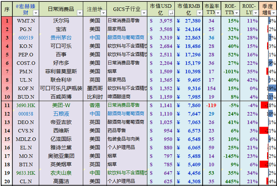This screenshot has height=186, width=277.
Task: Click the 农夫山泉 name cell
Action: tap(61, 173)
